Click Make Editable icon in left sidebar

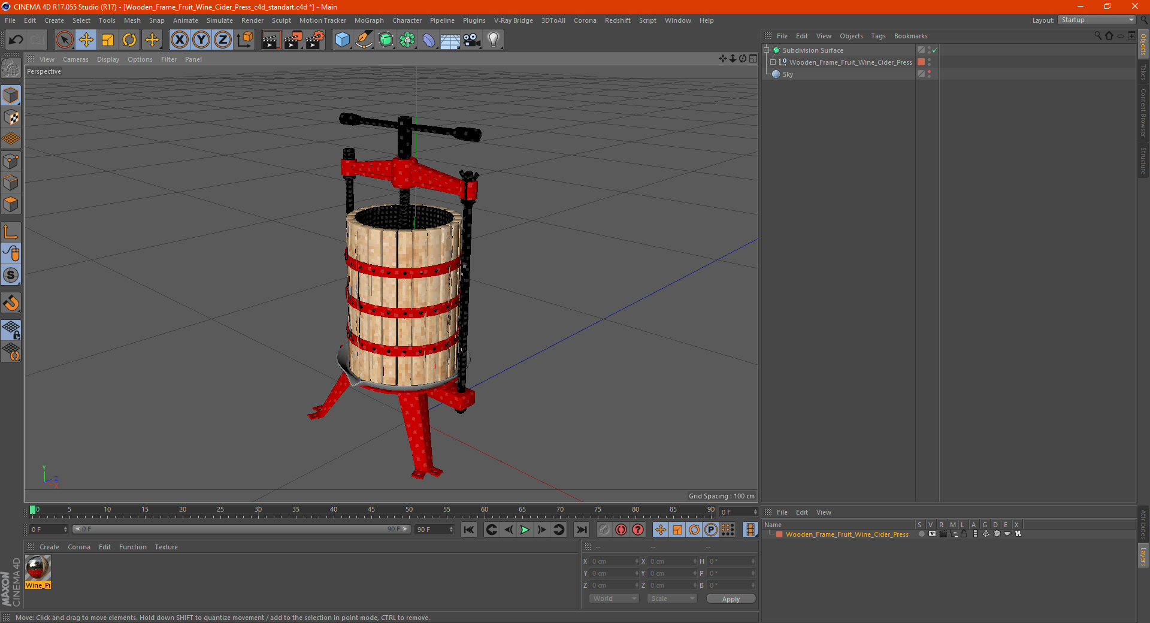(11, 68)
